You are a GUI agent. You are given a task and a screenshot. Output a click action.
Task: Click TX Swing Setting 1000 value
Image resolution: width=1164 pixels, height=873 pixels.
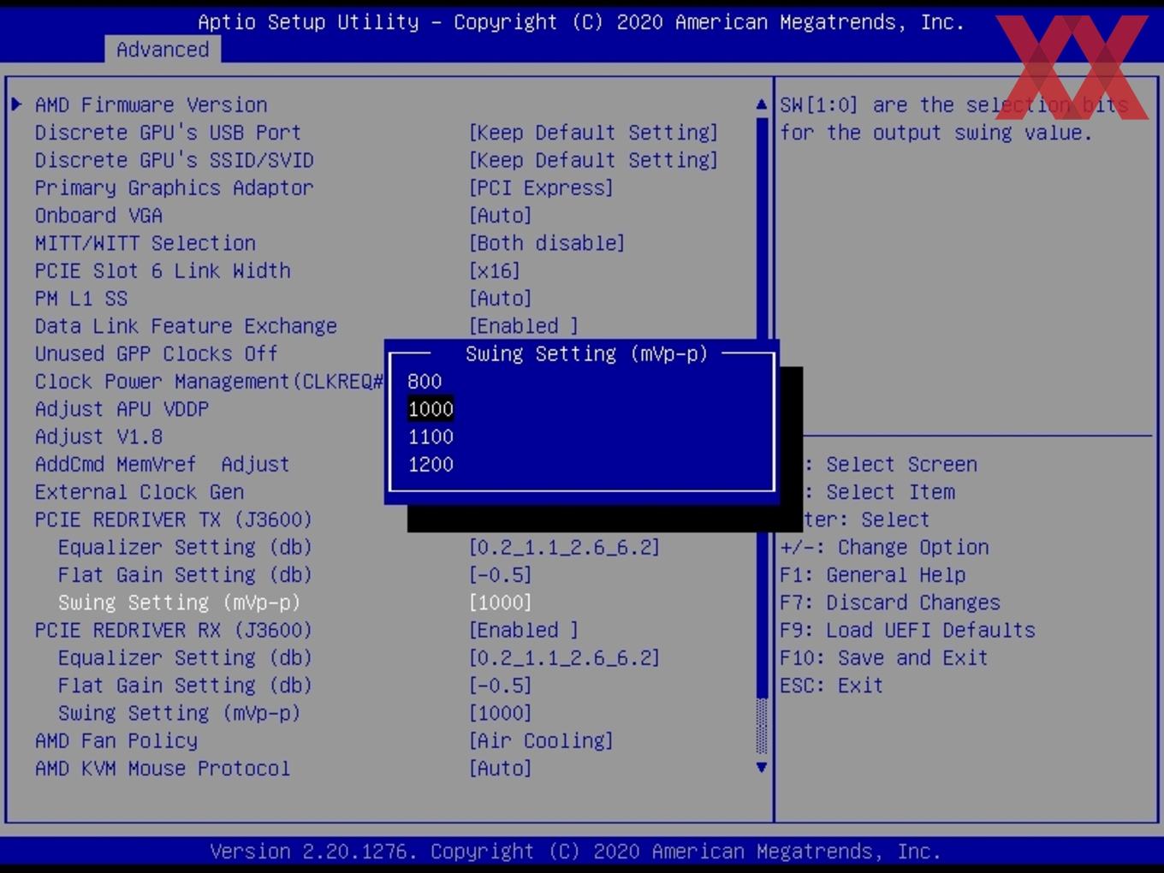click(x=501, y=603)
